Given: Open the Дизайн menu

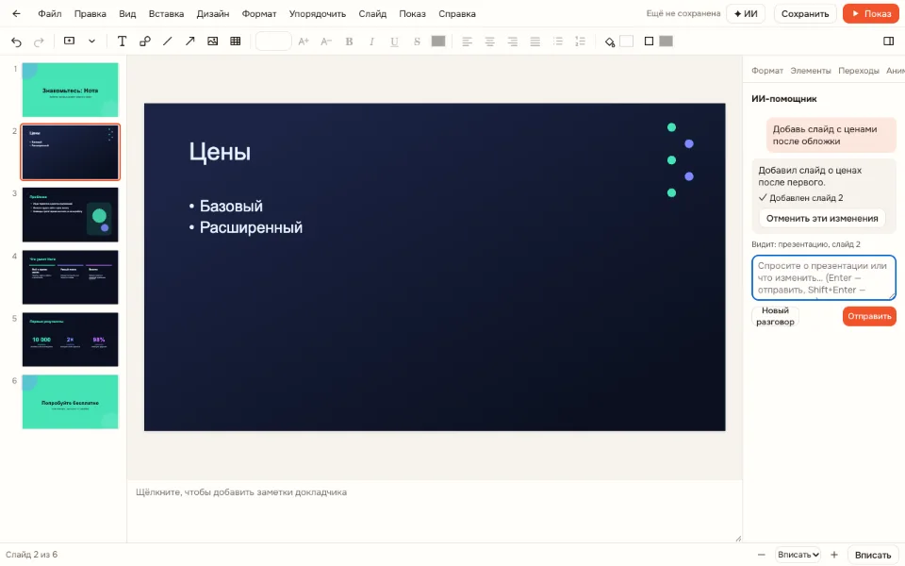Looking at the screenshot, I should (213, 14).
